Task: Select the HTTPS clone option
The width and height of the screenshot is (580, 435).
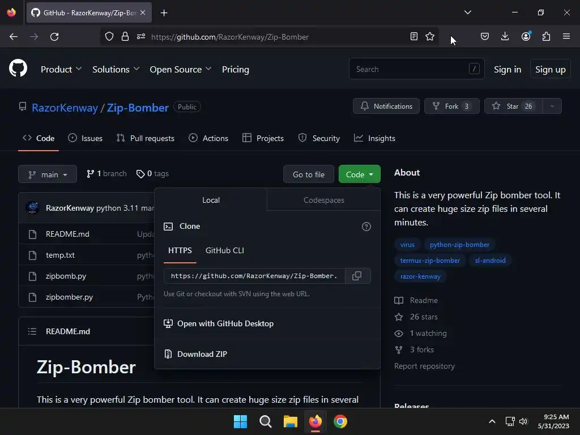Action: (180, 250)
